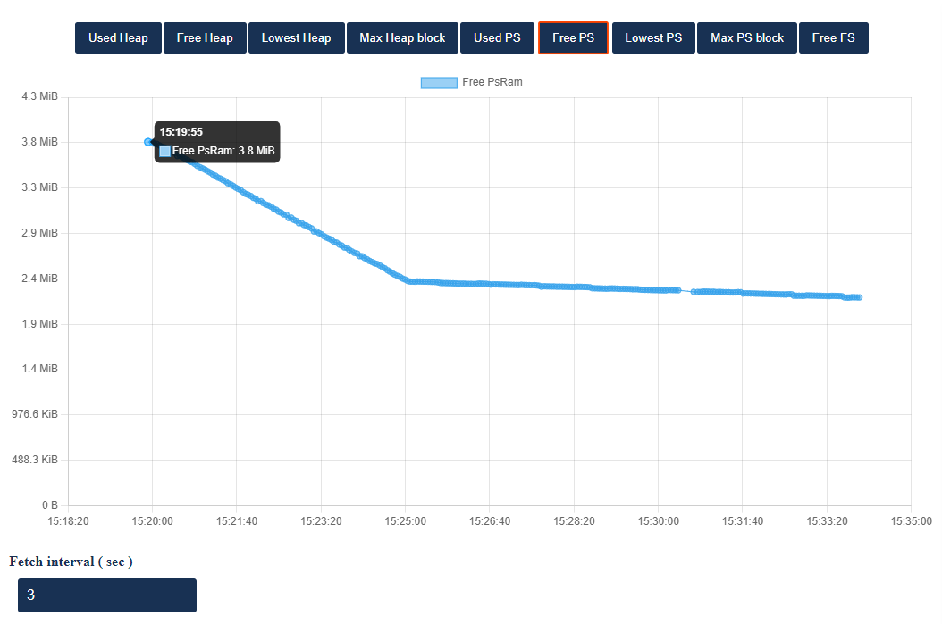Screen dimensions: 942x624
Task: View the Lowest PS graph
Action: click(653, 37)
